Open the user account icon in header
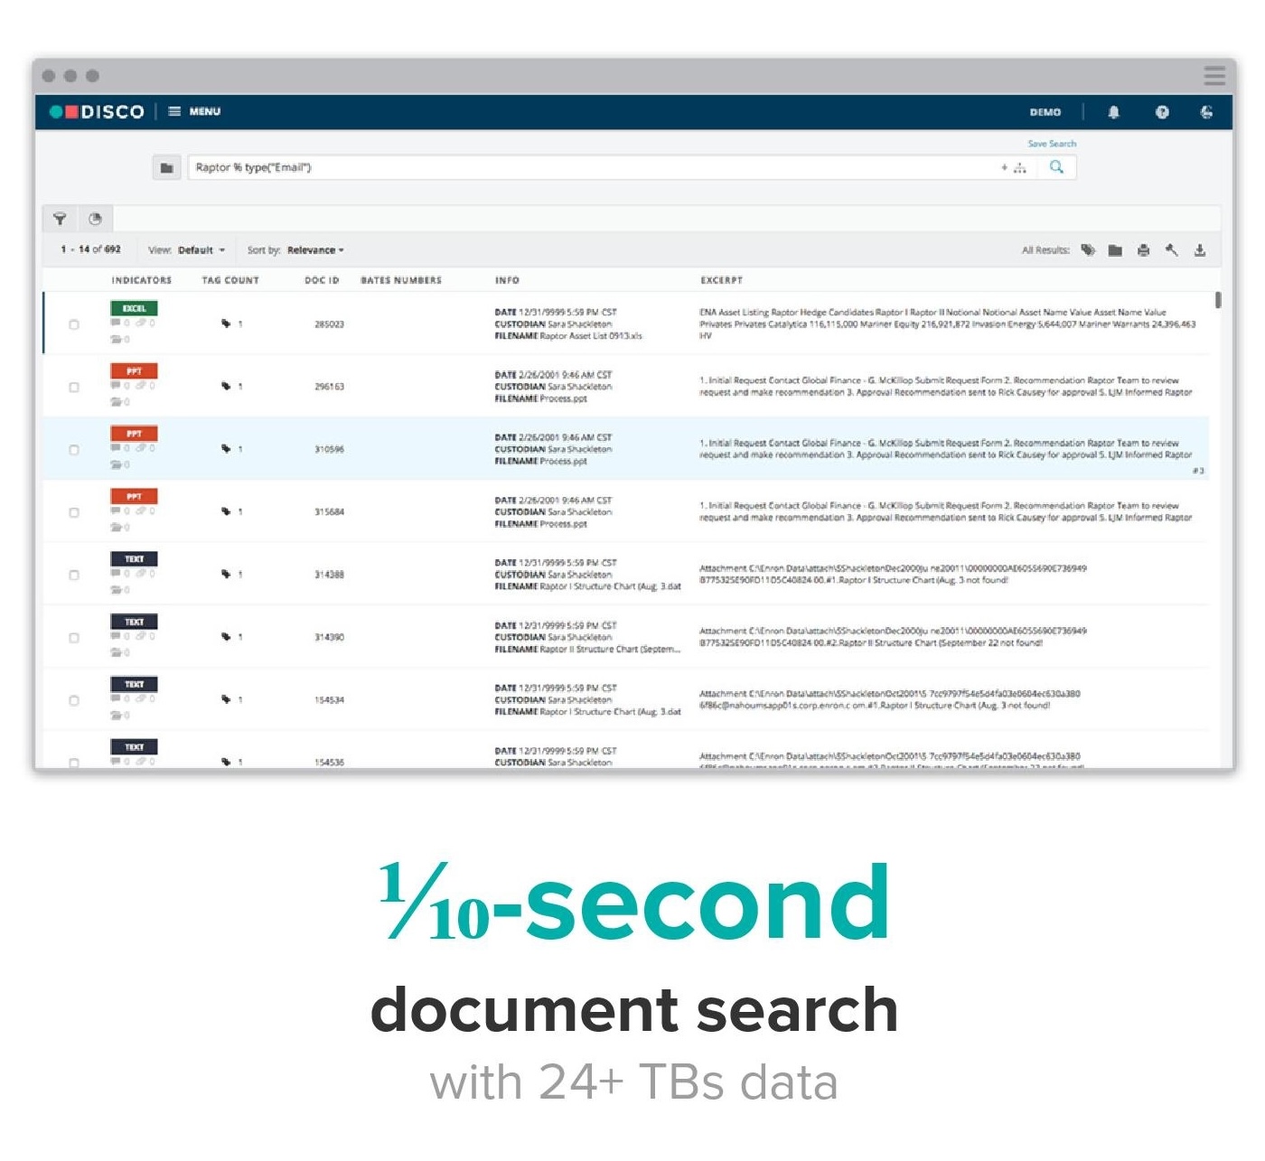 point(1206,112)
